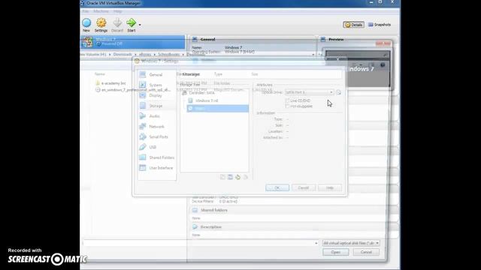This screenshot has width=481, height=270.
Task: Open Settings from the VirtualBox toolbar
Action: point(101,25)
